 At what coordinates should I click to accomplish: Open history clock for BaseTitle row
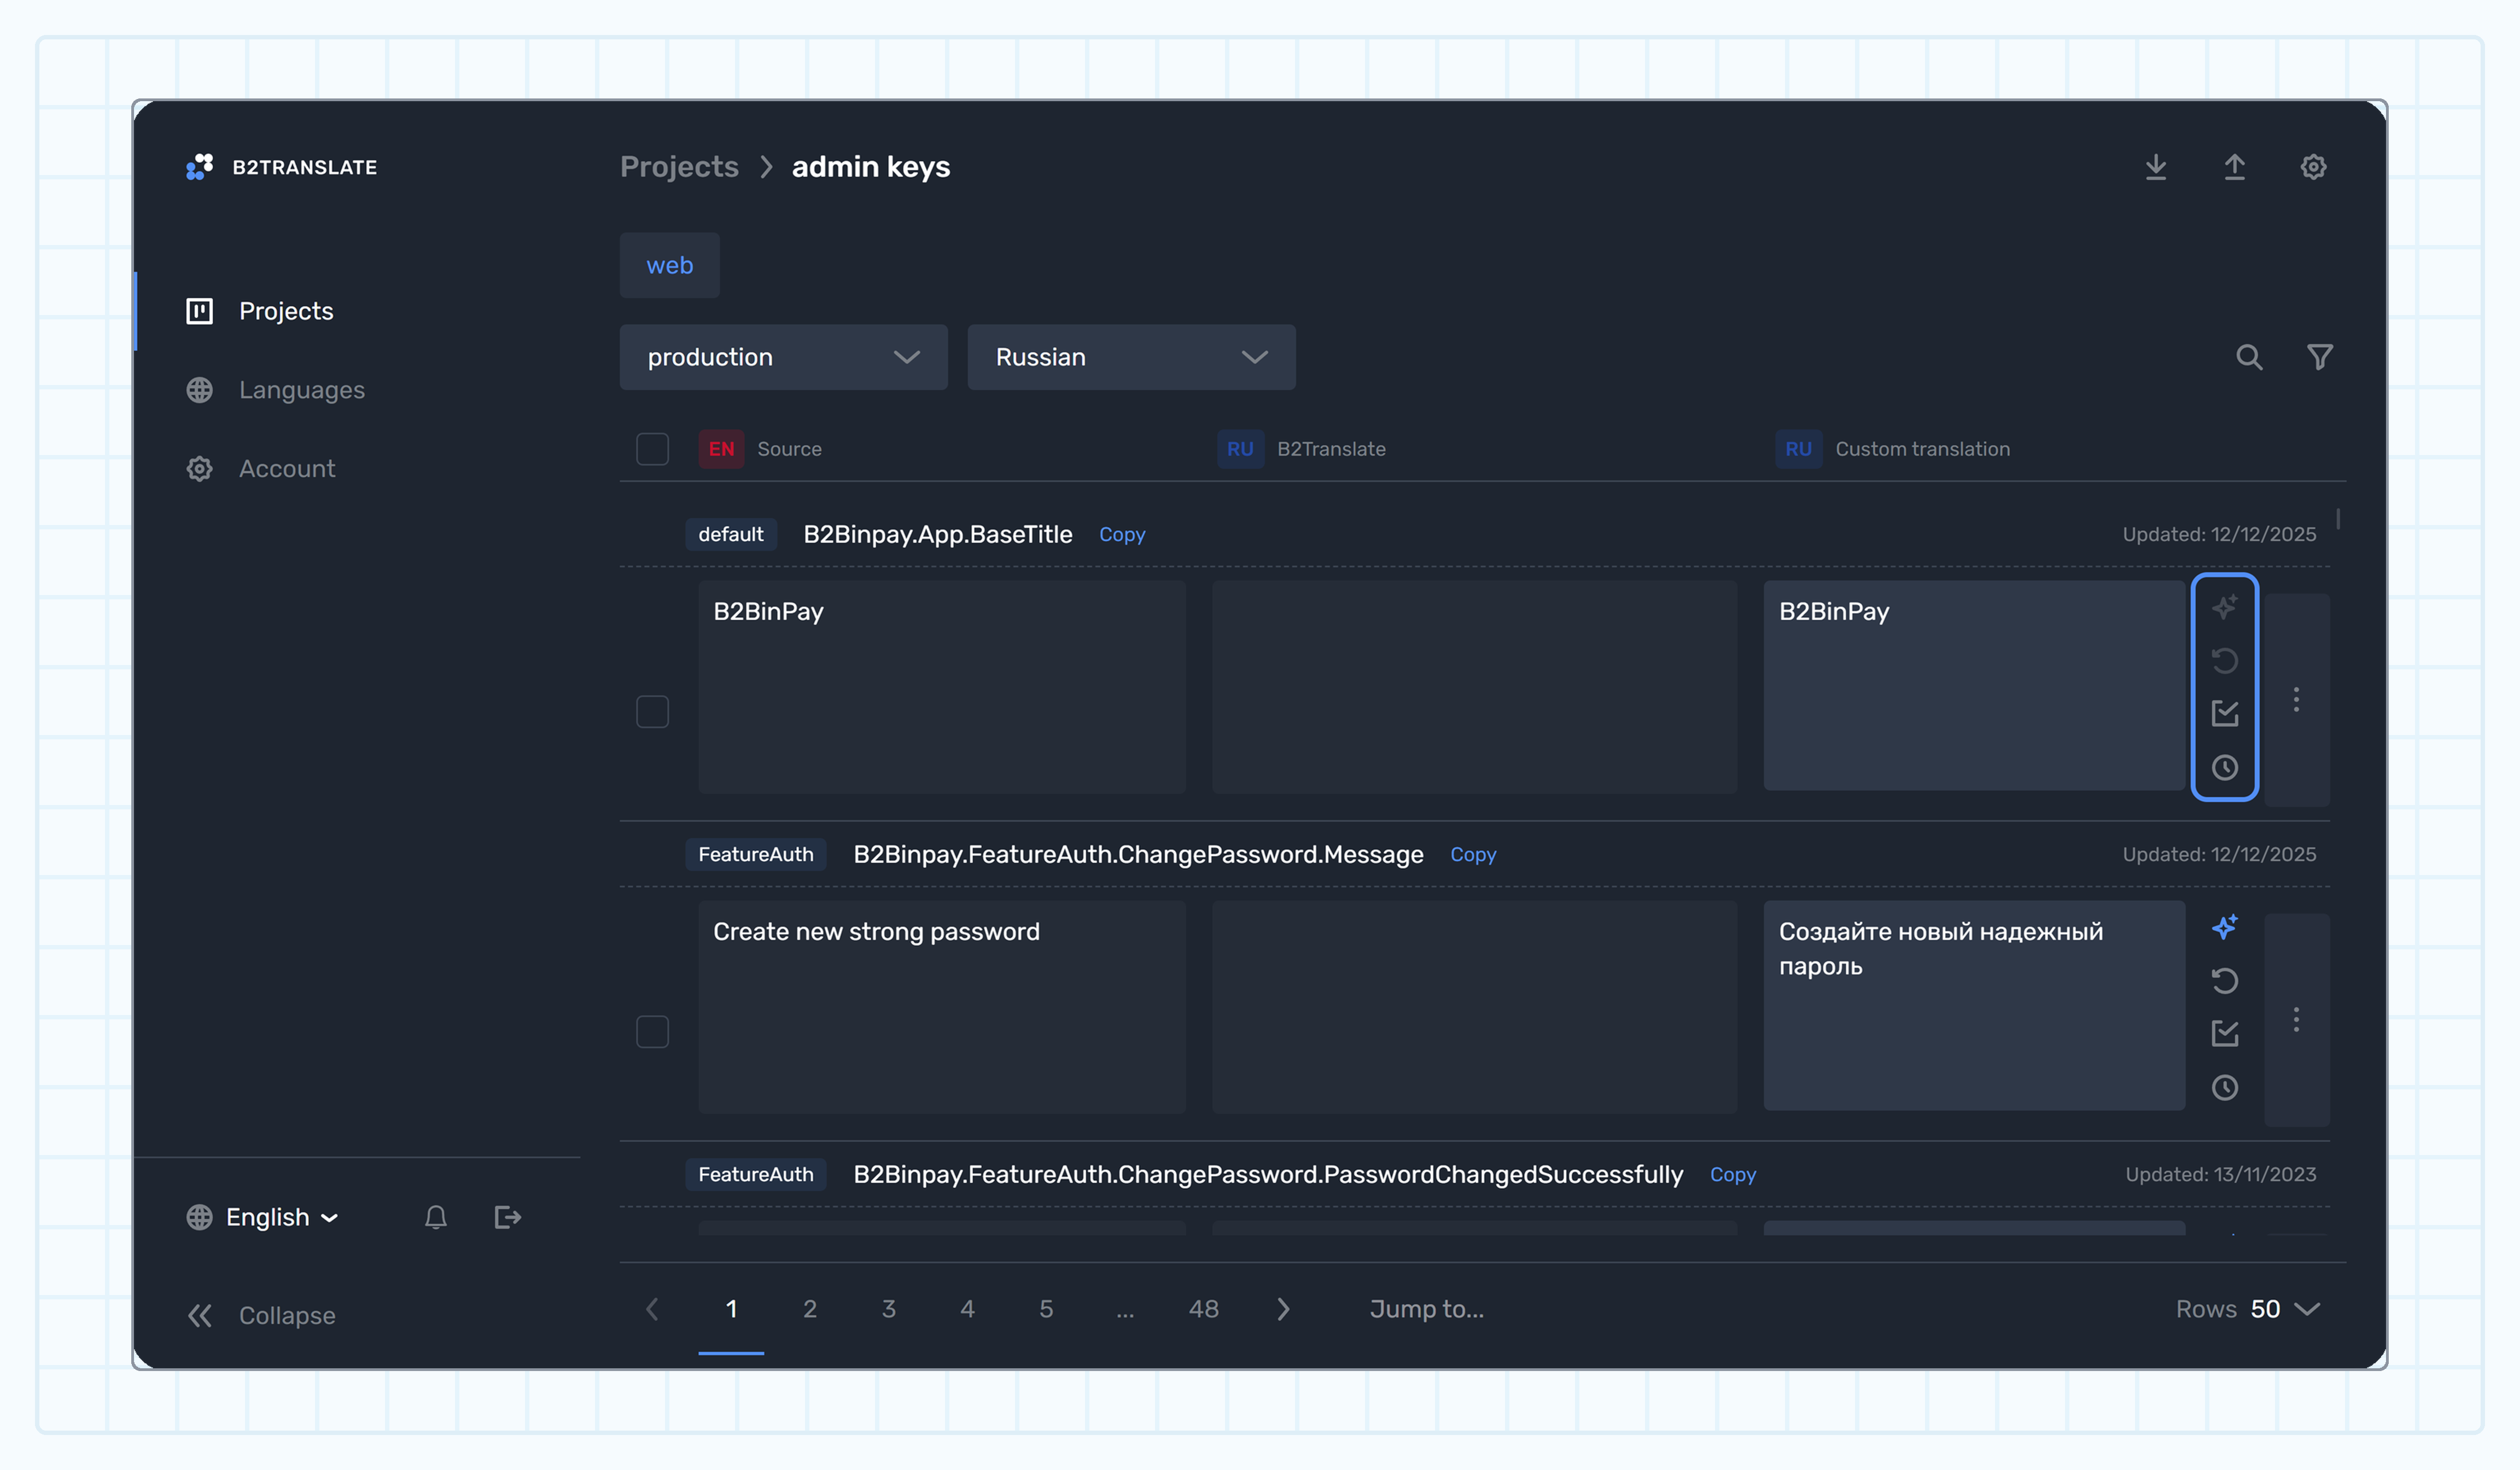pyautogui.click(x=2224, y=768)
